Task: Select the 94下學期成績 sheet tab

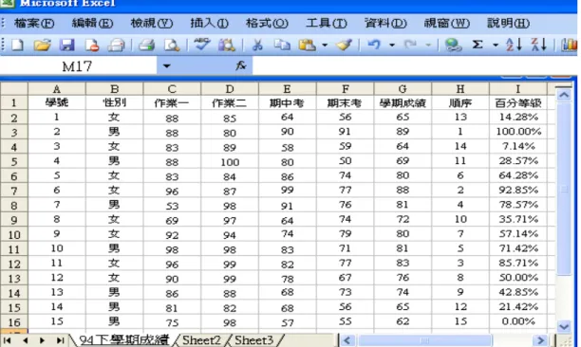Action: [123, 340]
